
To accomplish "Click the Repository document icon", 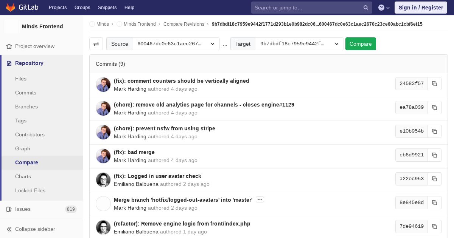I will (9, 63).
